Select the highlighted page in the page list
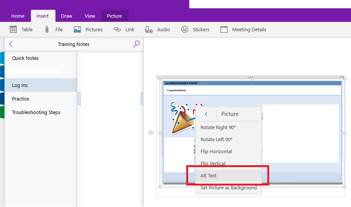Screen dimensions: 351x207 coord(110,99)
